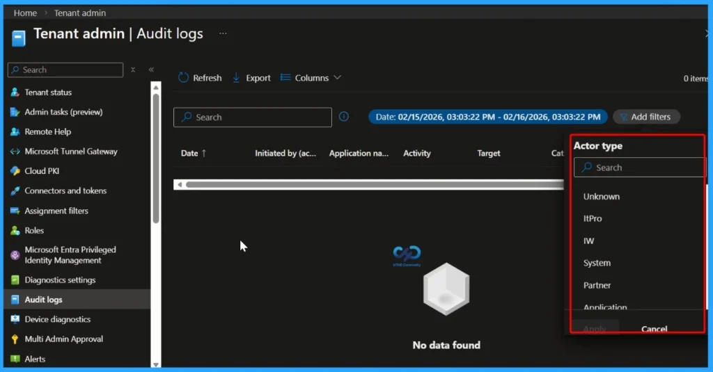Screen dimensions: 713x372
Task: Click the audit logs Search input field
Action: point(252,118)
